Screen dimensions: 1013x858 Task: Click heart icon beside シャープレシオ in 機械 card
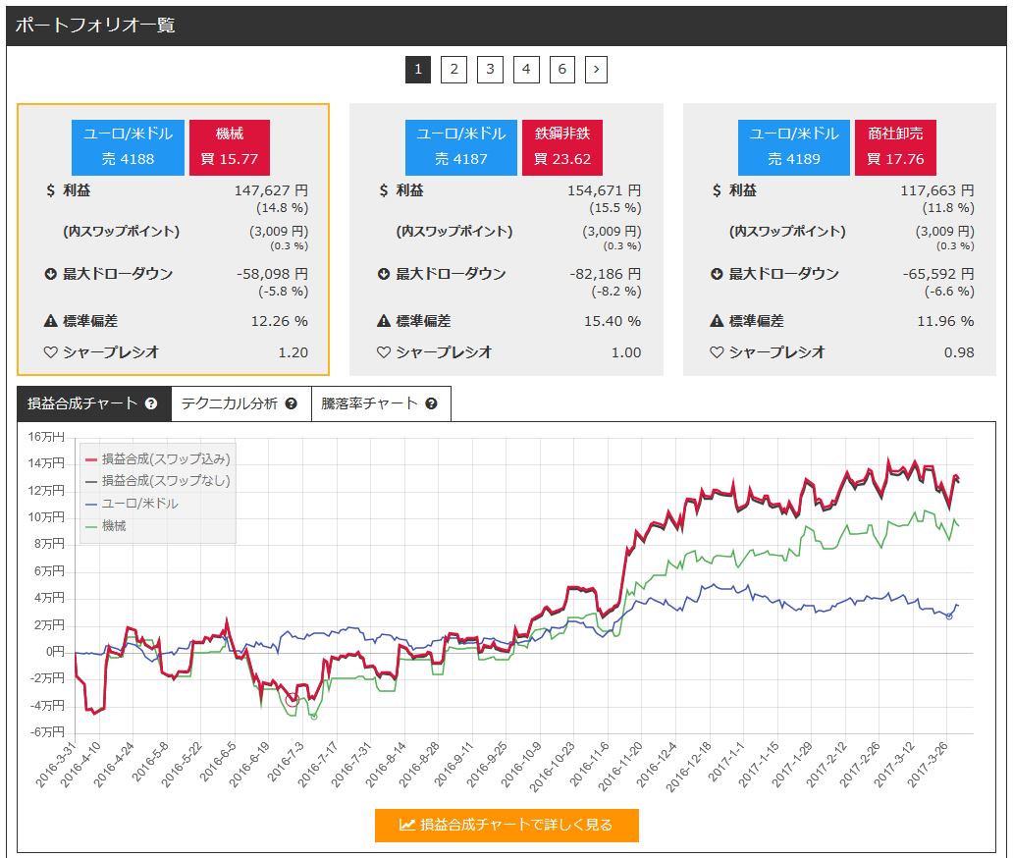coord(51,352)
